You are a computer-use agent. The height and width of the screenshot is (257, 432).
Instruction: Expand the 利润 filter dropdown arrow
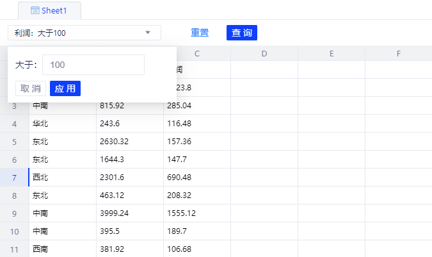(x=148, y=33)
